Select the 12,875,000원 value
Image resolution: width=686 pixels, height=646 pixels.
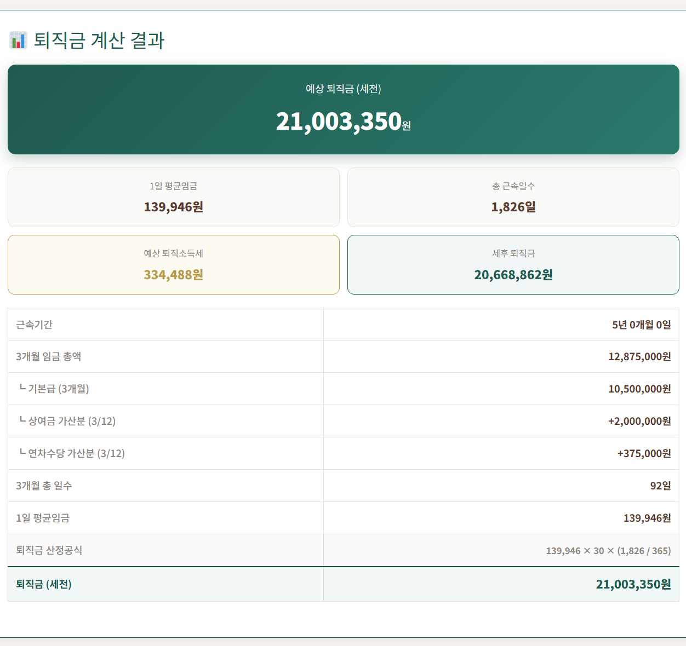coord(640,356)
